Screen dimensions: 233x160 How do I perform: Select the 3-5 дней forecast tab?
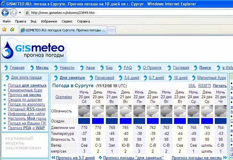[132, 78]
